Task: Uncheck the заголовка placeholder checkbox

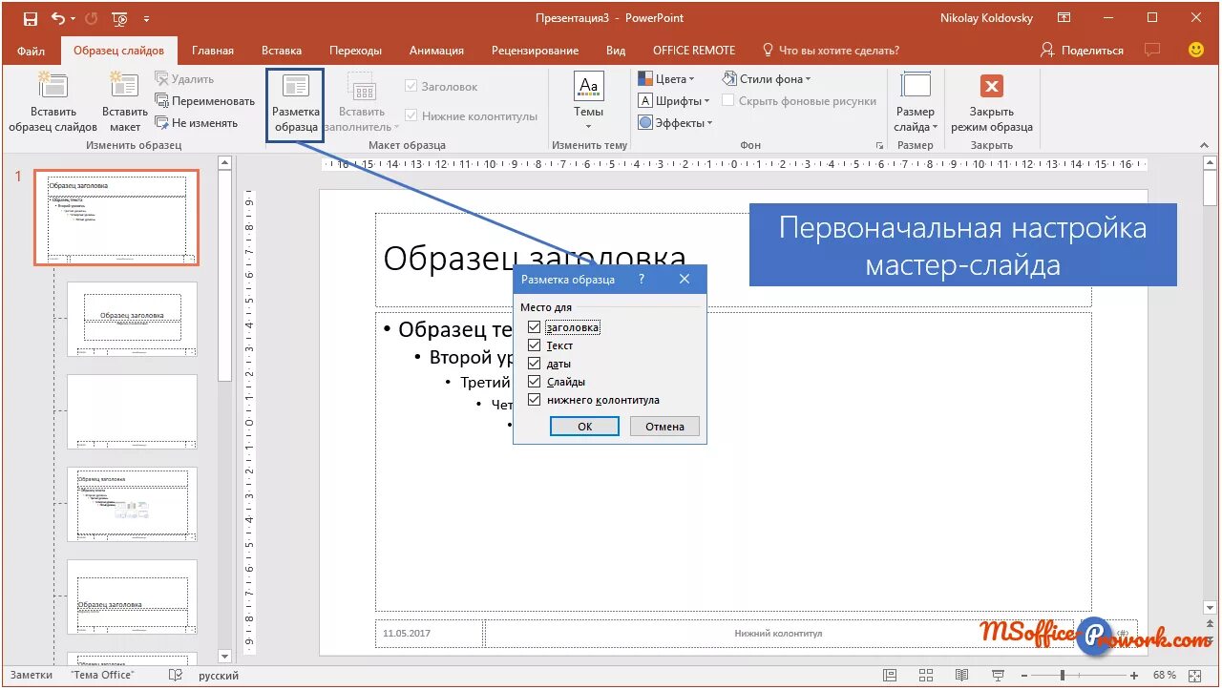Action: 534,327
